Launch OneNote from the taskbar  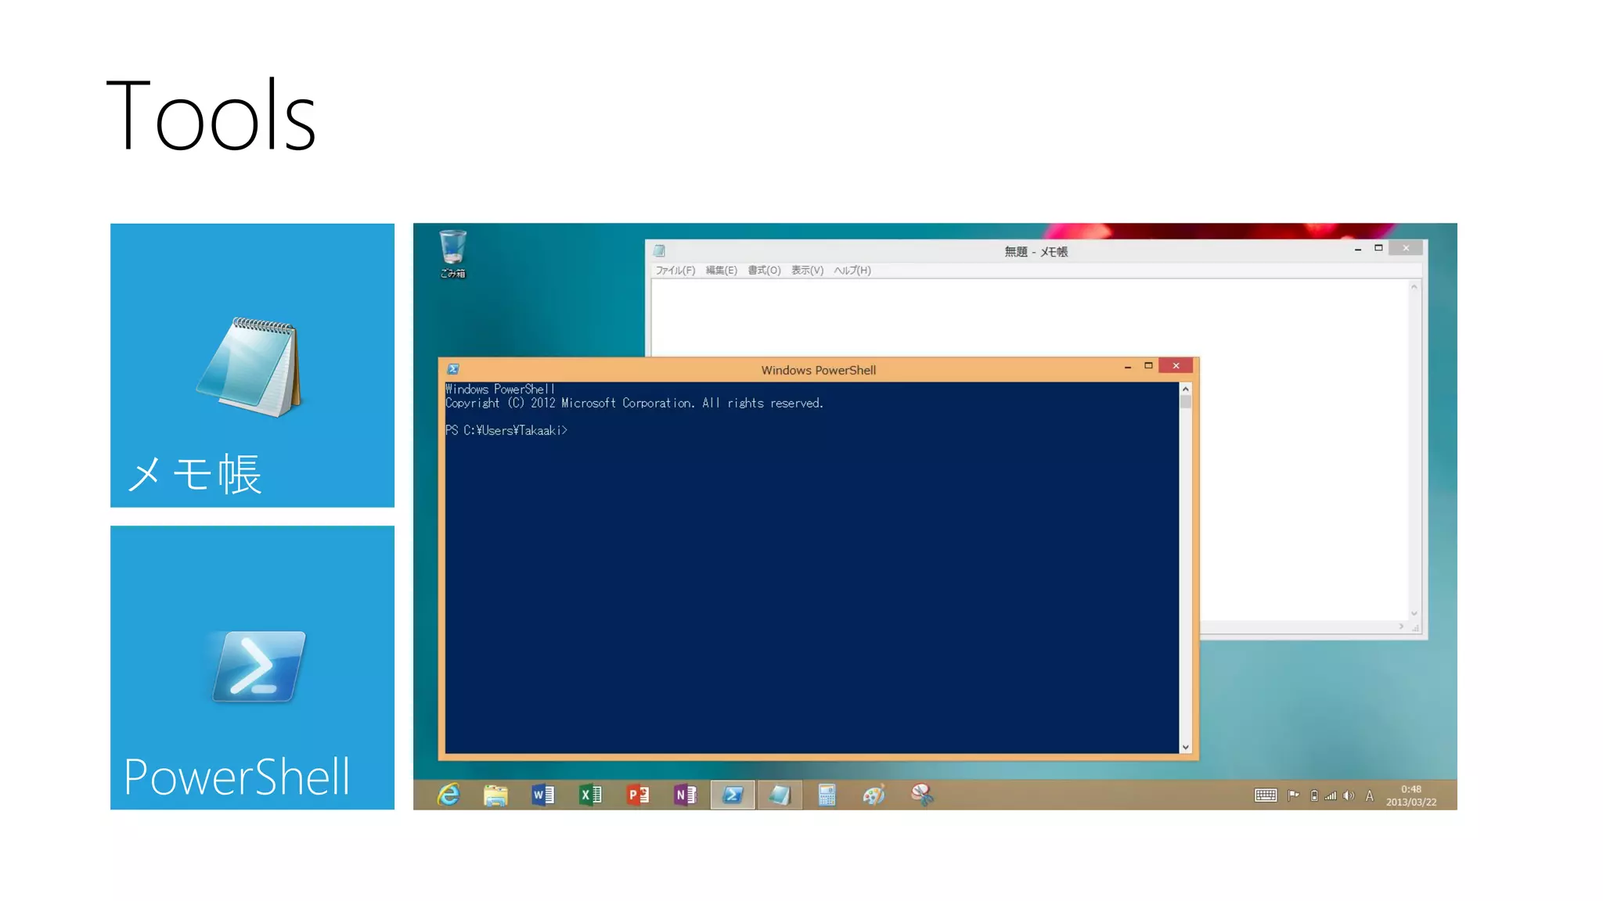point(685,795)
